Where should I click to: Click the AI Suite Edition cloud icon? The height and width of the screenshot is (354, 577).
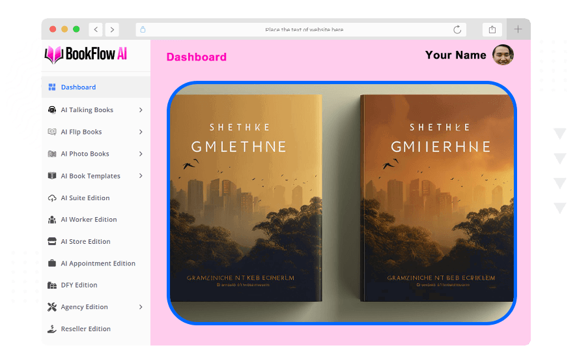(x=52, y=198)
